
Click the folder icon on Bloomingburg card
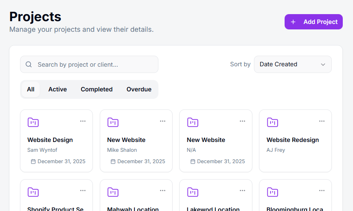tap(272, 192)
